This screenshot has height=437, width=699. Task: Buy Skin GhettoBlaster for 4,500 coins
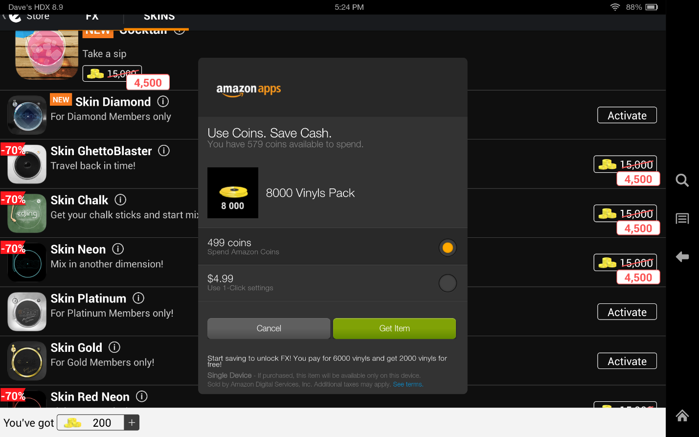coord(638,179)
